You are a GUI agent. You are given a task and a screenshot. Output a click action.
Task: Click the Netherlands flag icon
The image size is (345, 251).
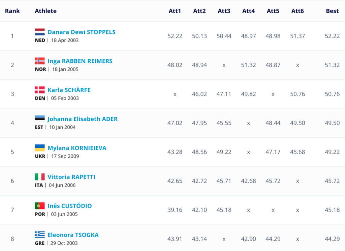(x=40, y=32)
